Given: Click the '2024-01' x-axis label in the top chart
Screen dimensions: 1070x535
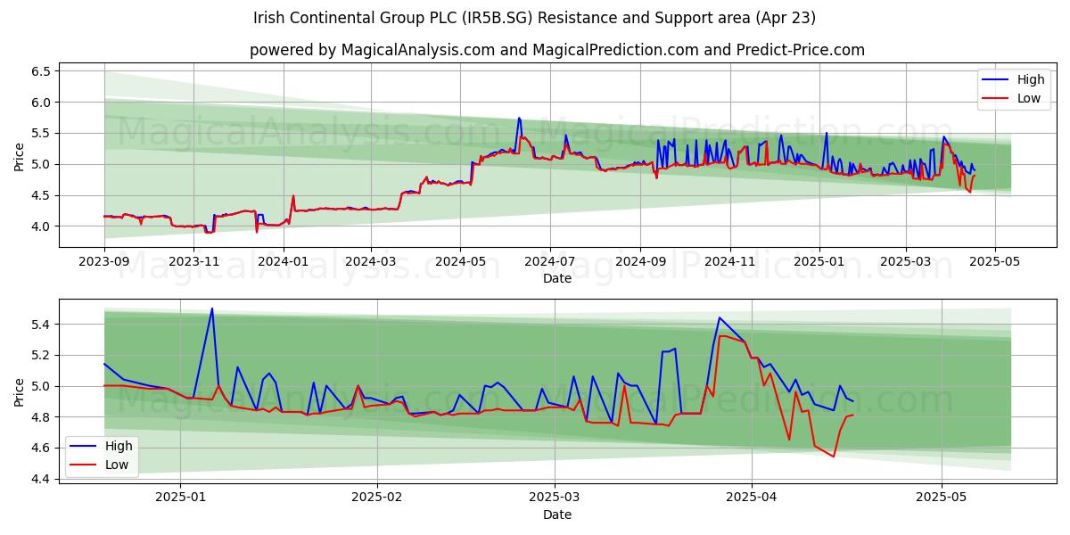Looking at the screenshot, I should tap(283, 262).
